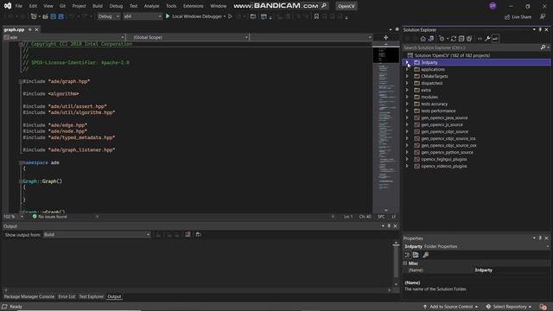Open the Git menu
Viewport: 553px width, 311px height.
(62, 6)
